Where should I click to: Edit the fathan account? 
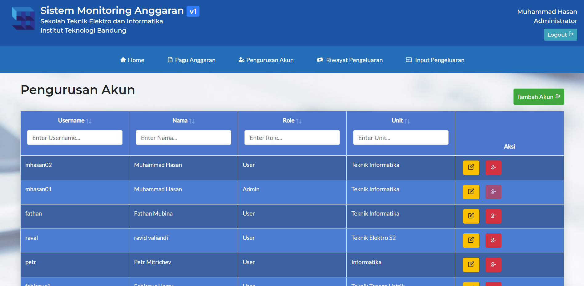(x=471, y=216)
